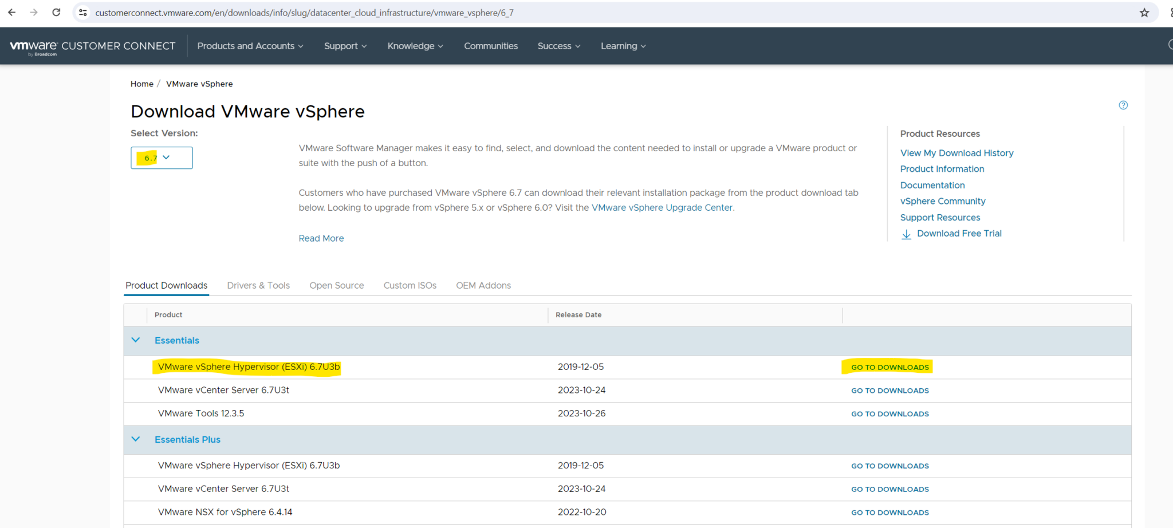Open View My Download History
Viewport: 1173px width, 528px height.
click(956, 153)
